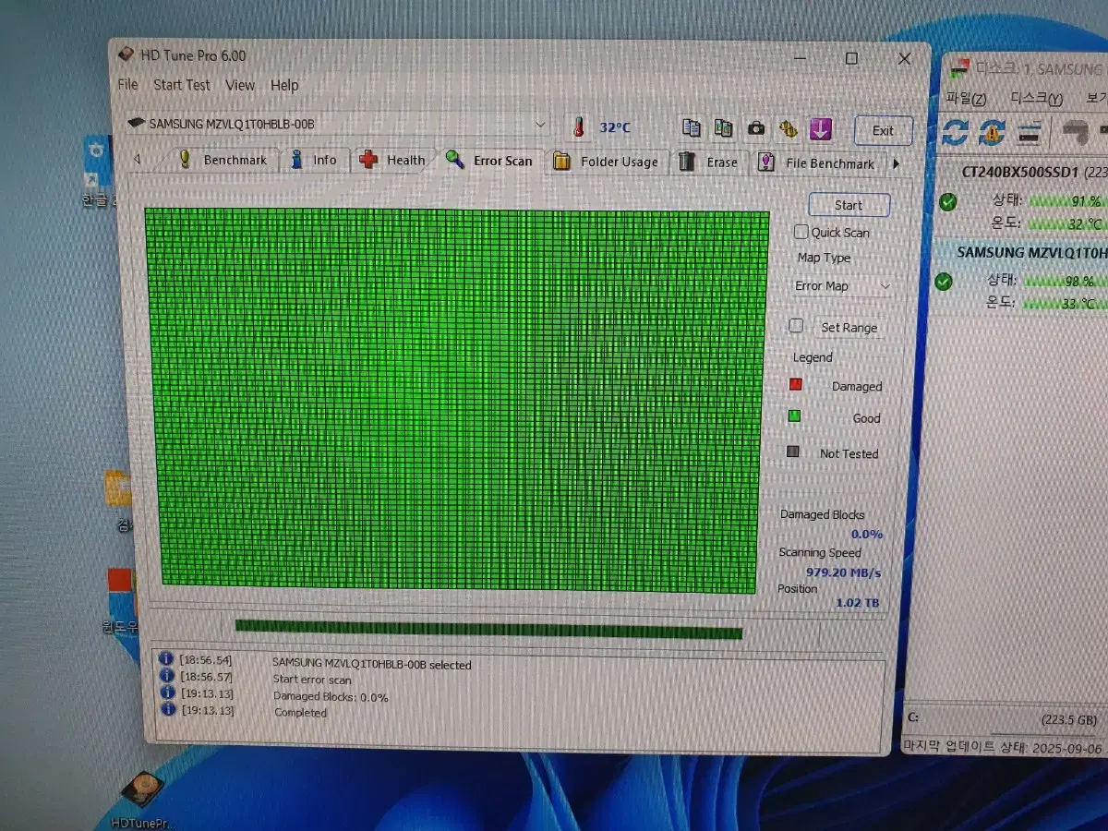Switch to the Health tab
This screenshot has height=831, width=1108.
point(393,160)
